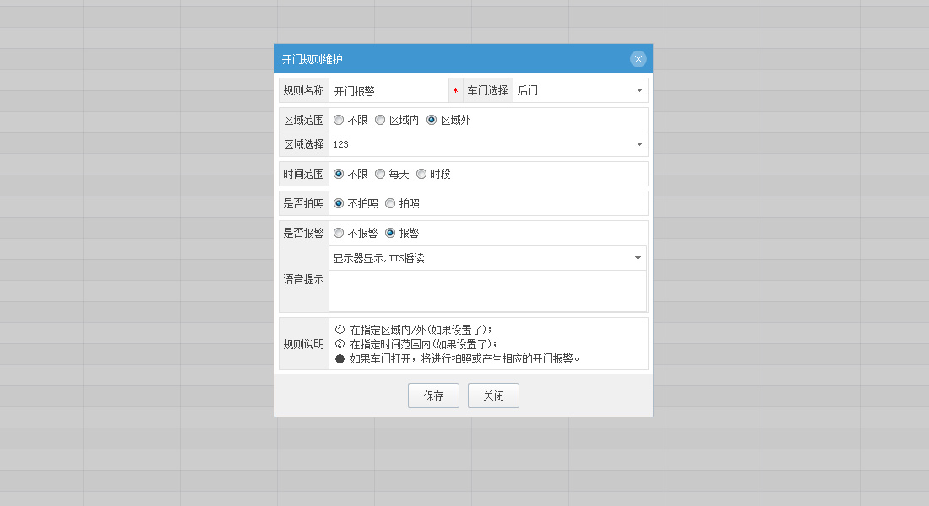Click the 语音提示 dropdown arrow

pyautogui.click(x=638, y=258)
